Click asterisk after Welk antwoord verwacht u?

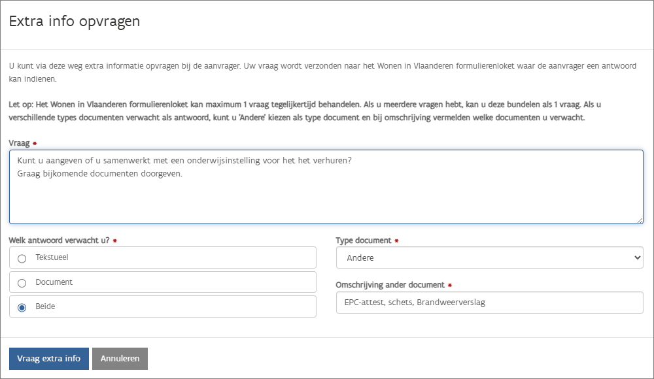coord(115,241)
